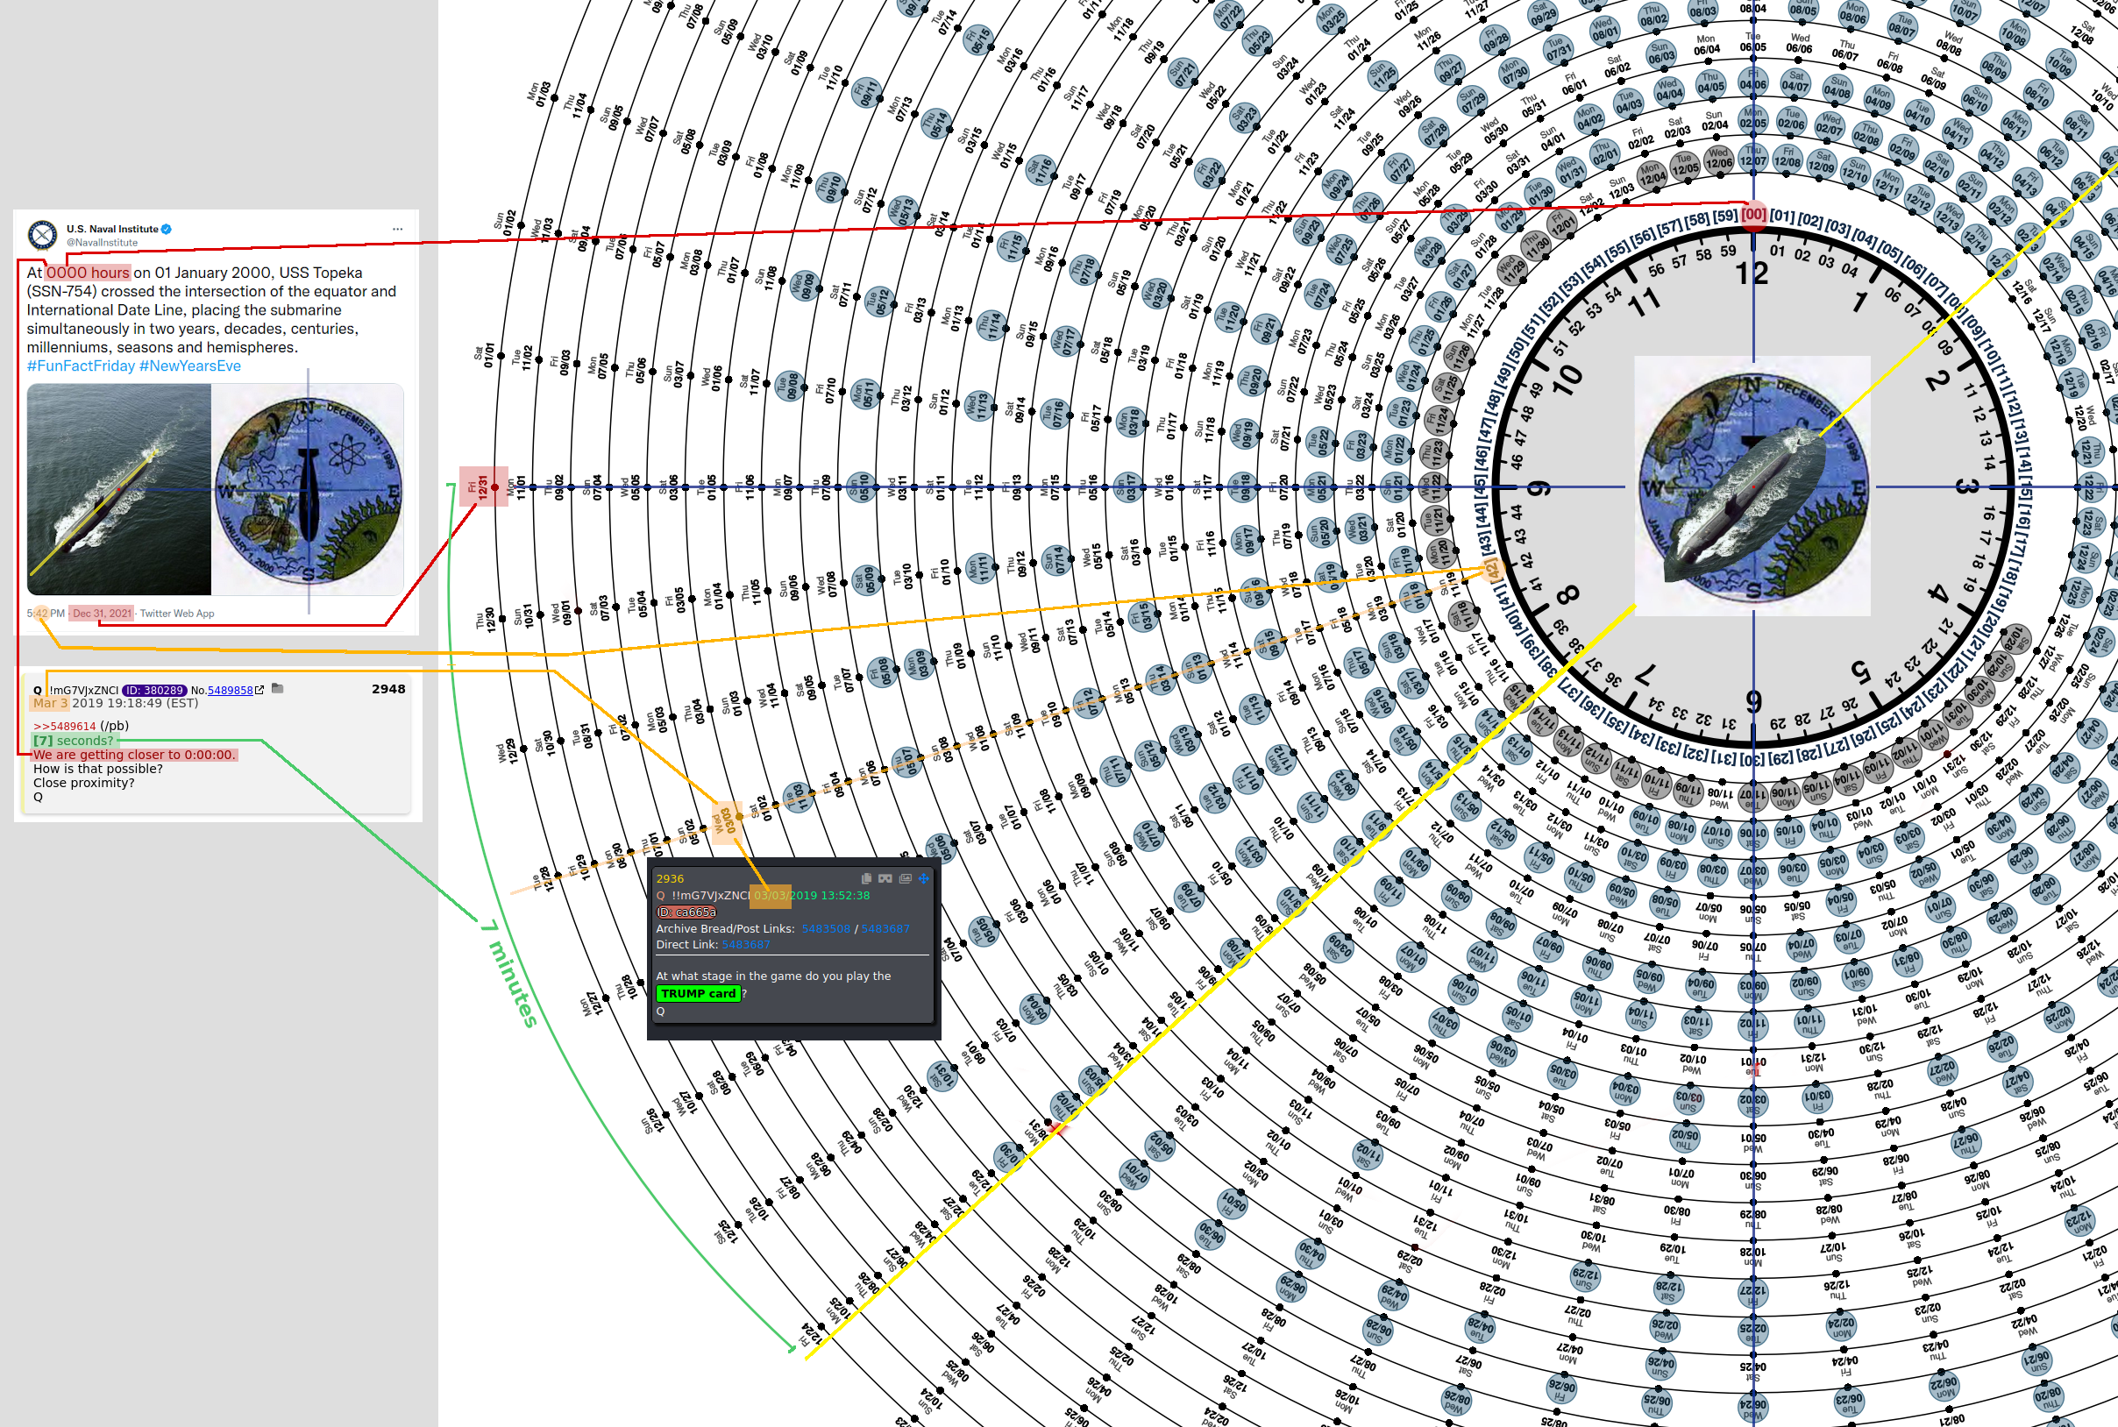
Task: Click "How is that possible?" line
Action: click(x=98, y=769)
